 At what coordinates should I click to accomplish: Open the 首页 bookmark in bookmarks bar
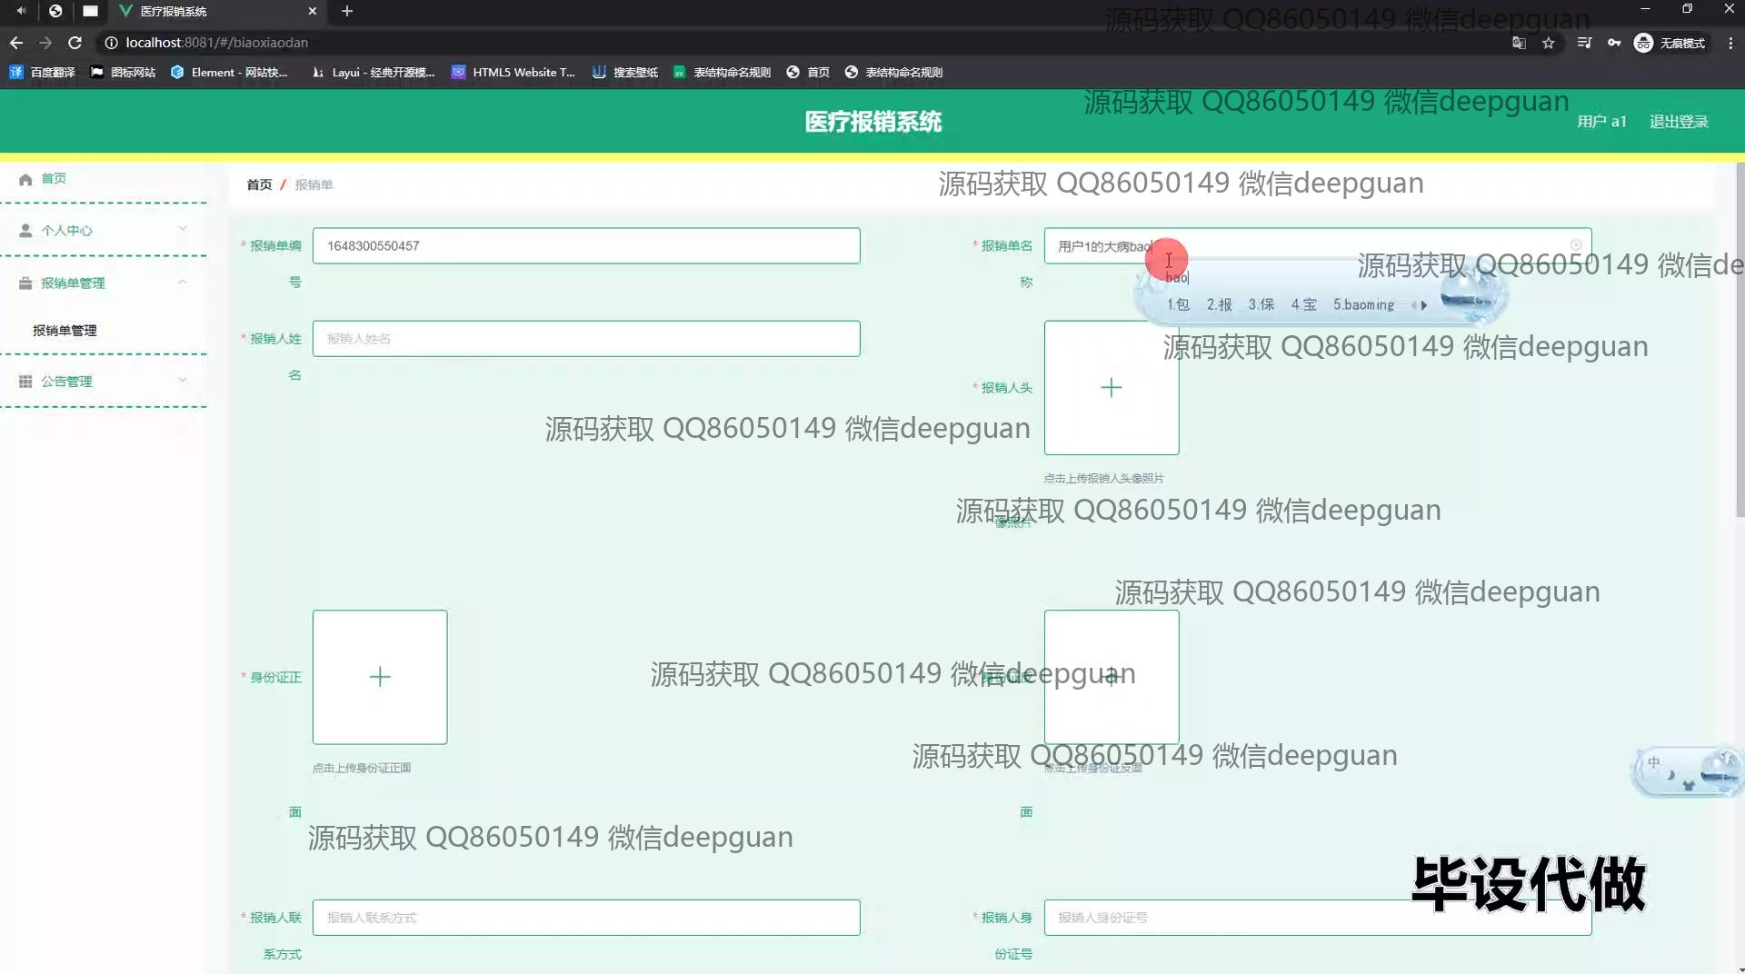click(x=808, y=73)
